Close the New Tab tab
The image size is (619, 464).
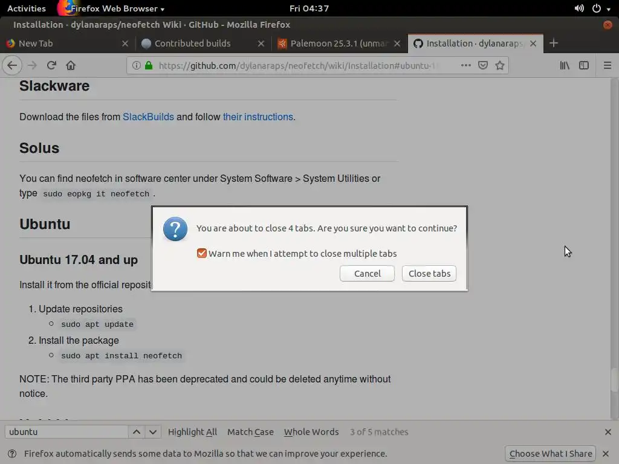click(125, 43)
